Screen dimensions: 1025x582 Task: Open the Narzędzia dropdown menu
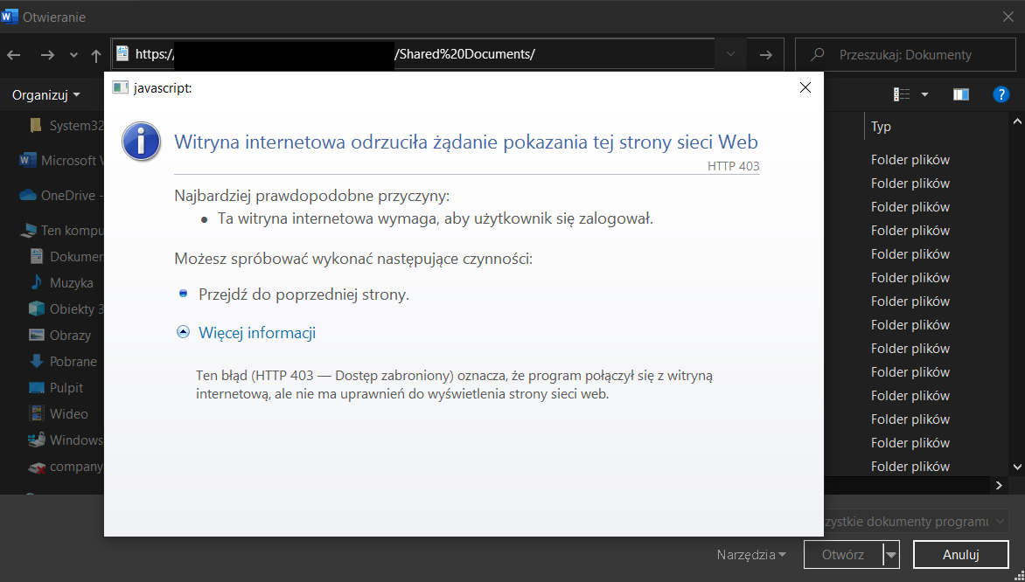[x=751, y=555]
